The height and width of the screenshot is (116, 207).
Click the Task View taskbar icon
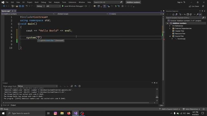[49, 113]
